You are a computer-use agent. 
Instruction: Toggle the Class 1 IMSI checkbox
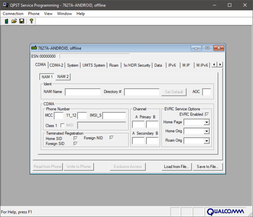tap(63, 125)
